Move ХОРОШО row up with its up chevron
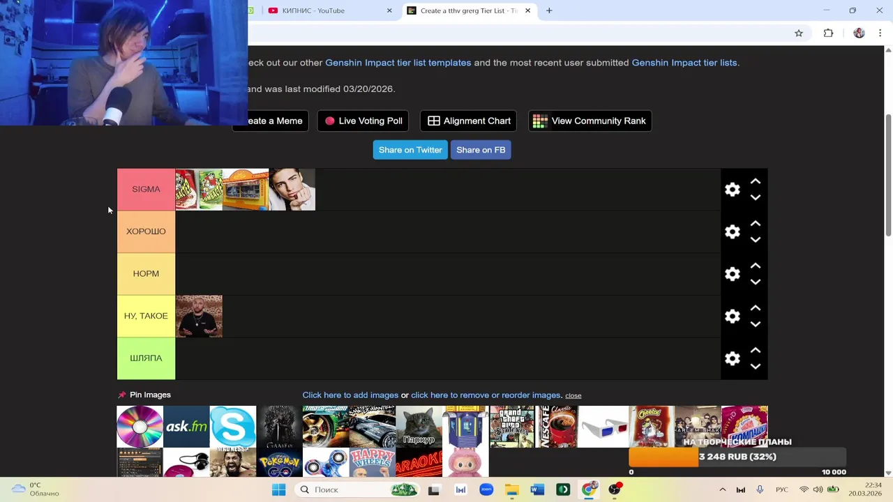This screenshot has width=893, height=502. click(755, 224)
